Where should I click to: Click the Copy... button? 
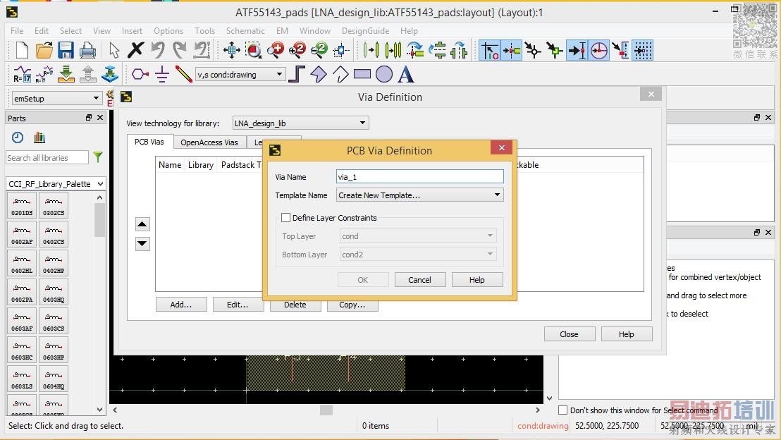[352, 305]
